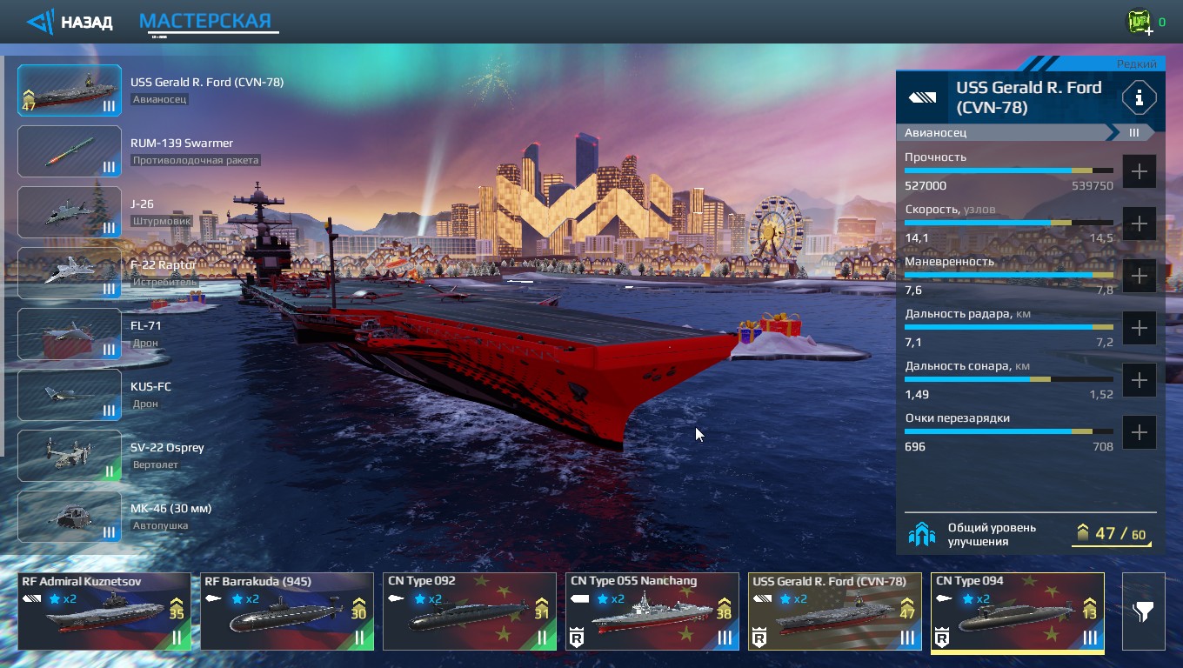Select the FL-71 drone thumbnail
This screenshot has height=668, width=1183.
[x=70, y=334]
